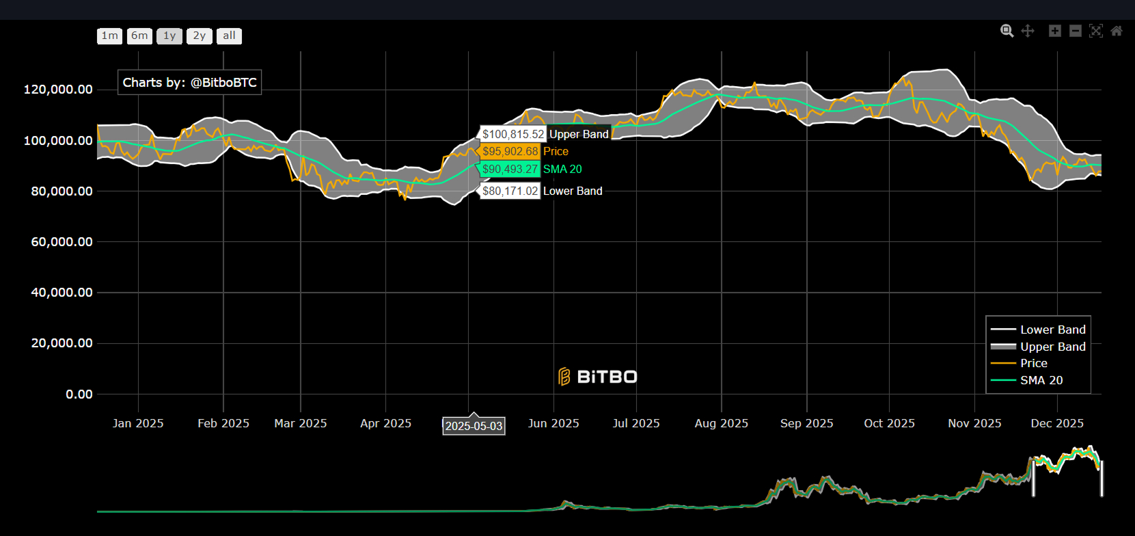1135x536 pixels.
Task: Click the Nov 2025 axis label
Action: tap(974, 423)
